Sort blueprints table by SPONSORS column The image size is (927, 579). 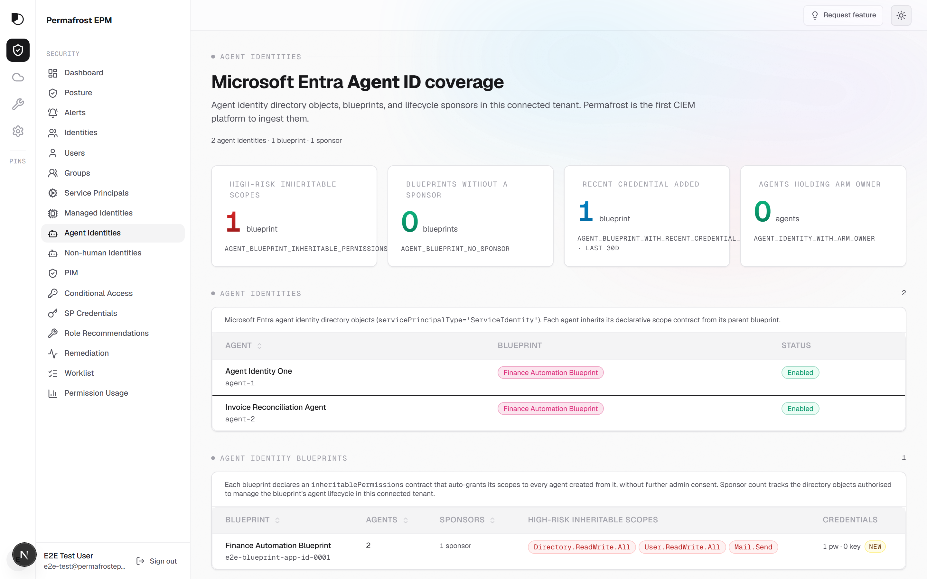(467, 520)
